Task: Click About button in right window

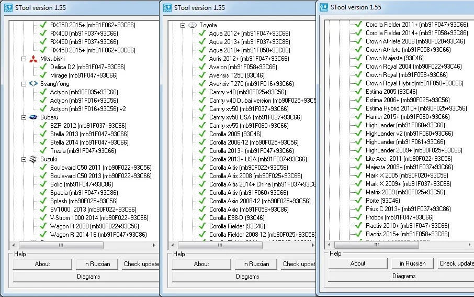Action: pos(358,263)
